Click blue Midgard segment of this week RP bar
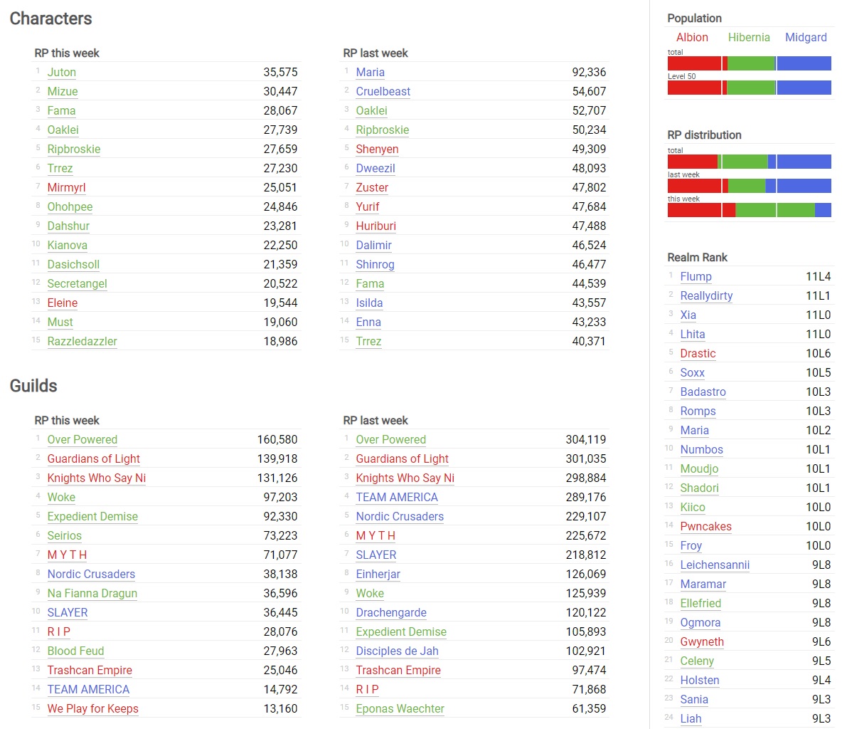 (x=823, y=210)
